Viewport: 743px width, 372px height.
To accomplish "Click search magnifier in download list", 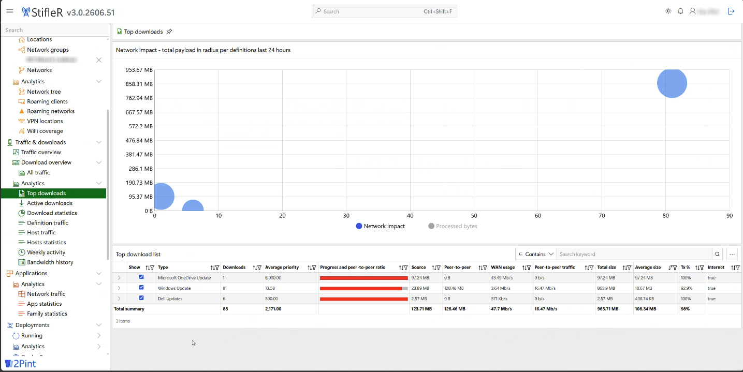I will point(717,254).
